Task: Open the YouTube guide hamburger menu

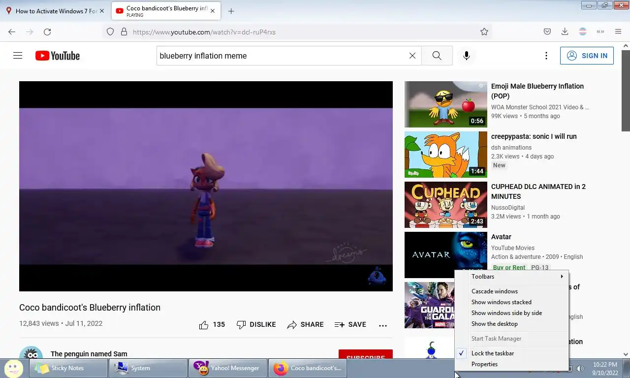Action: 18,56
